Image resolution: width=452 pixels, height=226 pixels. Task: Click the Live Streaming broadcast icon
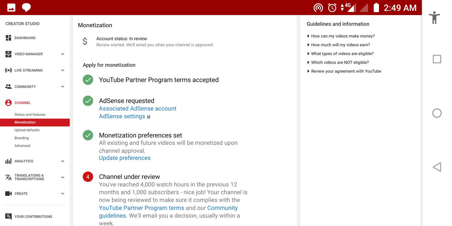pyautogui.click(x=8, y=70)
